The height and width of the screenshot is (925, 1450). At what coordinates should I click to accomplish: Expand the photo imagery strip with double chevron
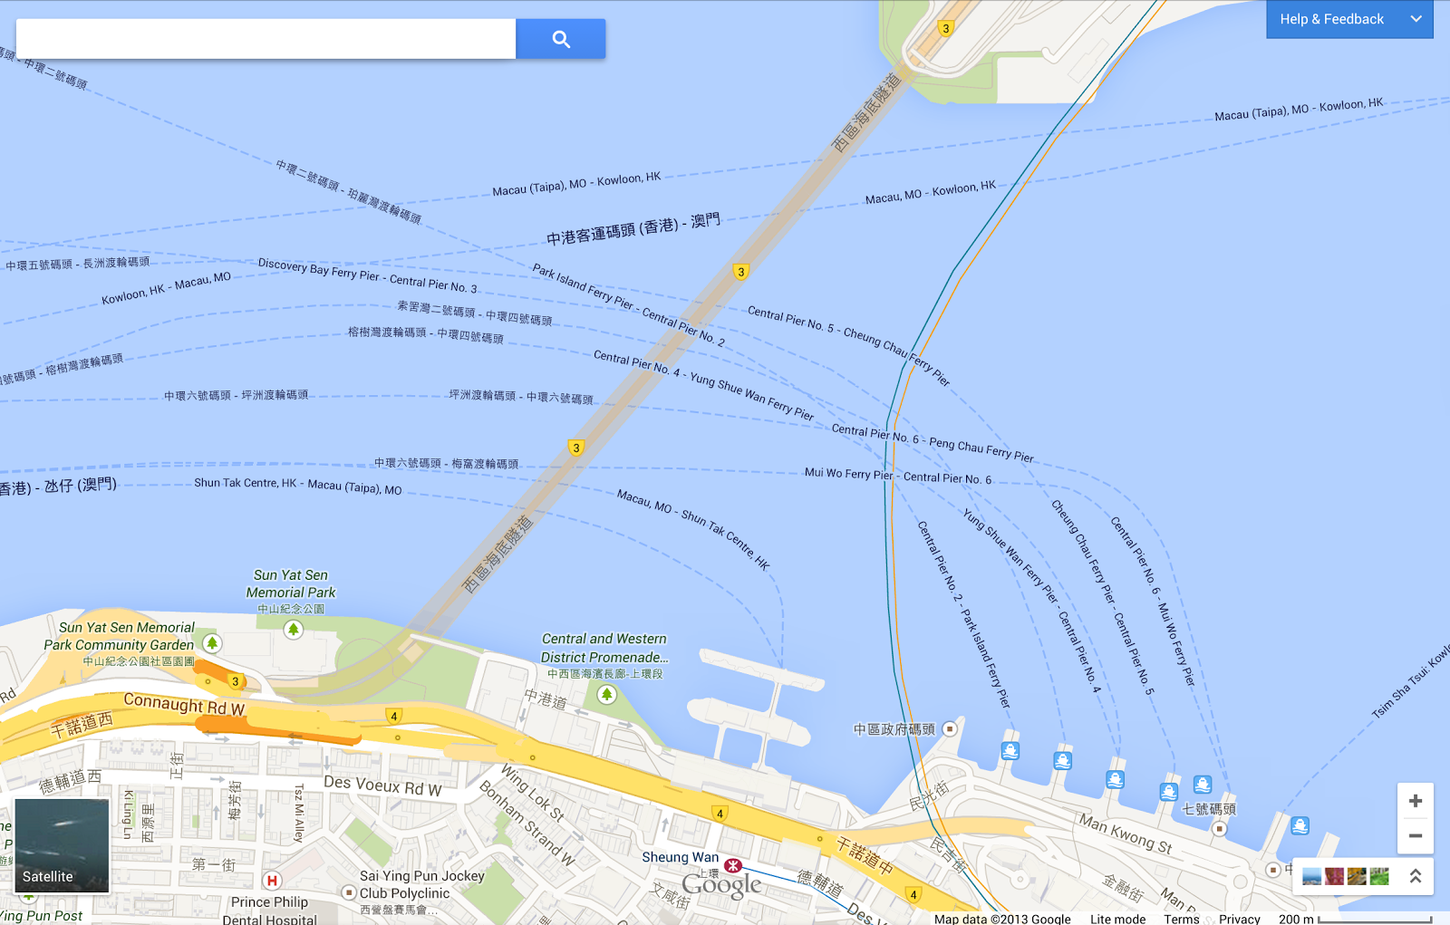[x=1415, y=876]
